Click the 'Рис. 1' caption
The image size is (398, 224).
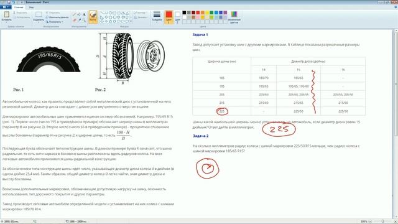click(18, 90)
